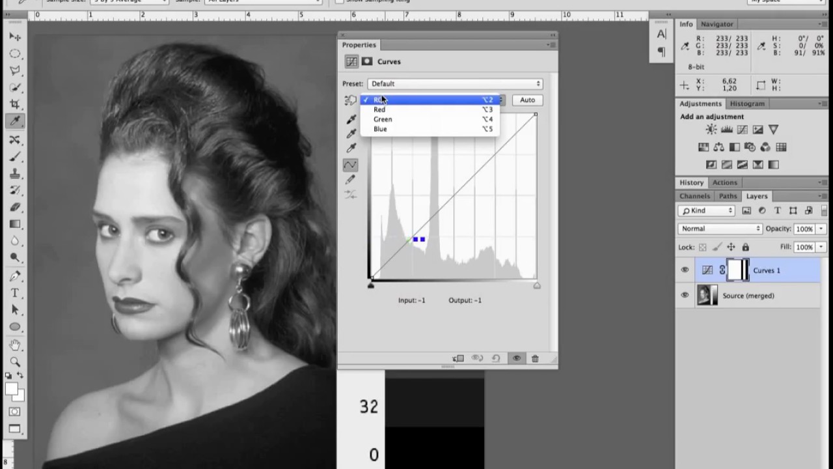Switch to the Channels tab
The width and height of the screenshot is (833, 469).
click(694, 196)
